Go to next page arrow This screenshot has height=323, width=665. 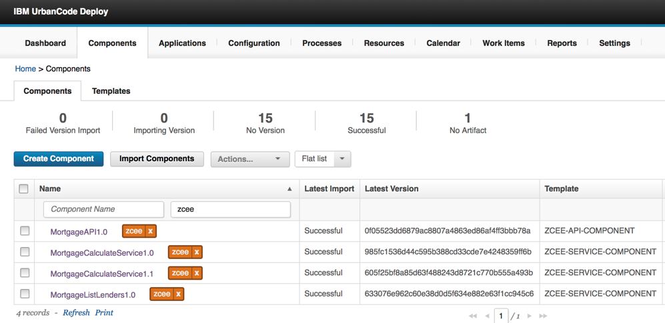(x=529, y=316)
